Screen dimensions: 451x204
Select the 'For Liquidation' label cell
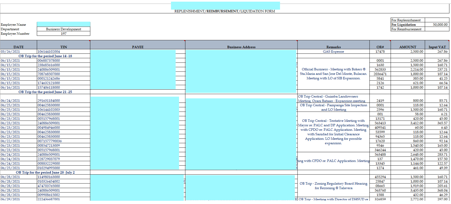click(408, 24)
